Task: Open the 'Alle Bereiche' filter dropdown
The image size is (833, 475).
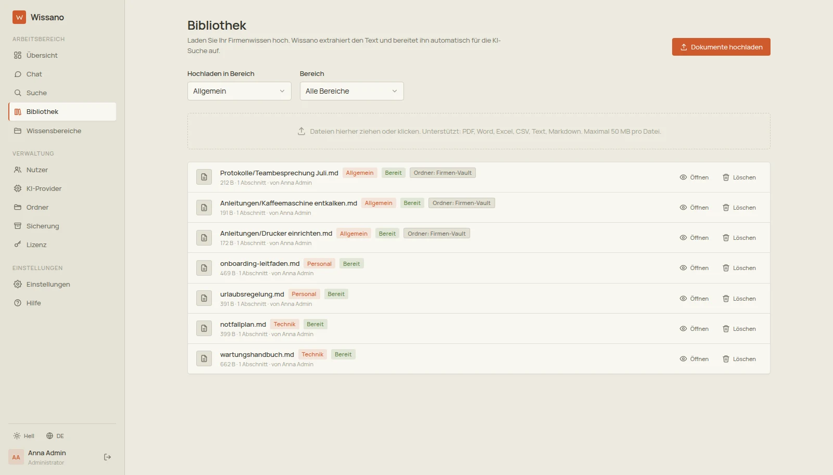Action: point(351,91)
